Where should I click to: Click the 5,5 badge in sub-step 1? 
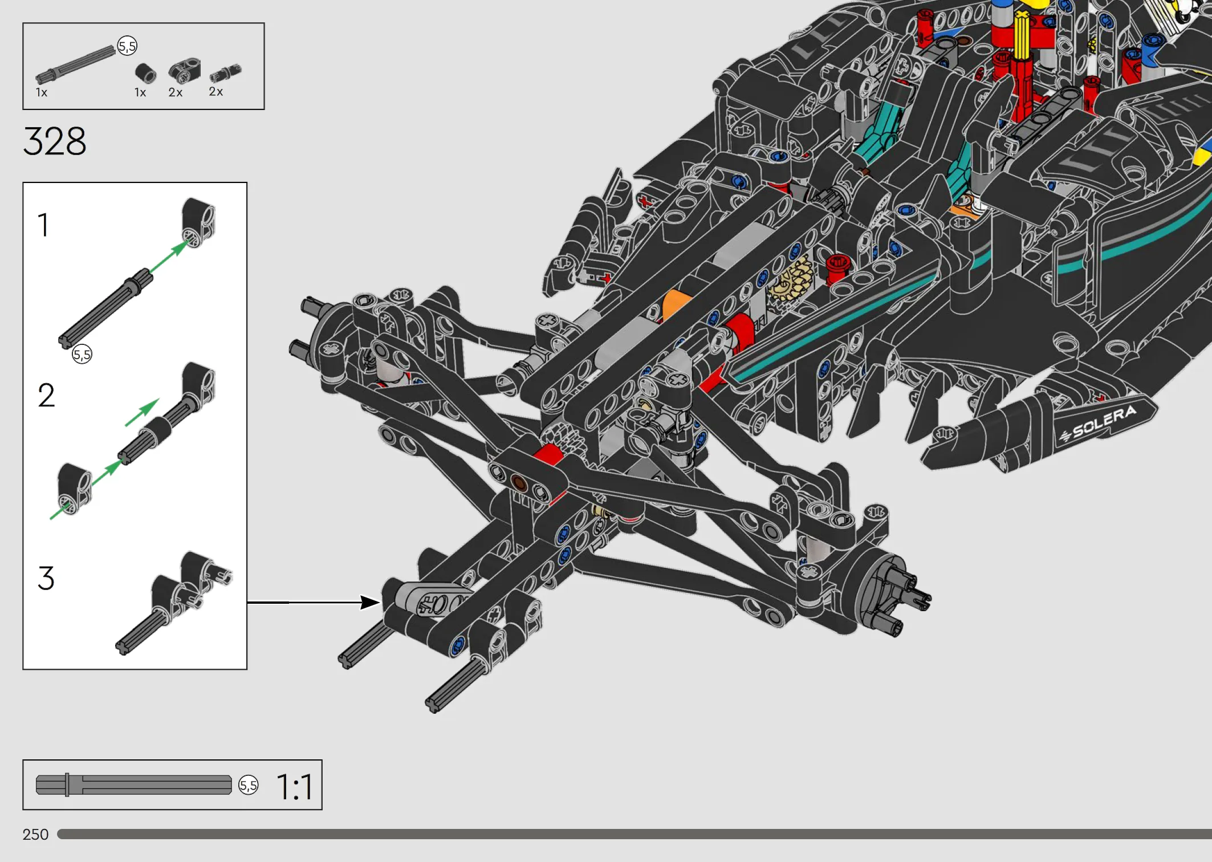82,355
